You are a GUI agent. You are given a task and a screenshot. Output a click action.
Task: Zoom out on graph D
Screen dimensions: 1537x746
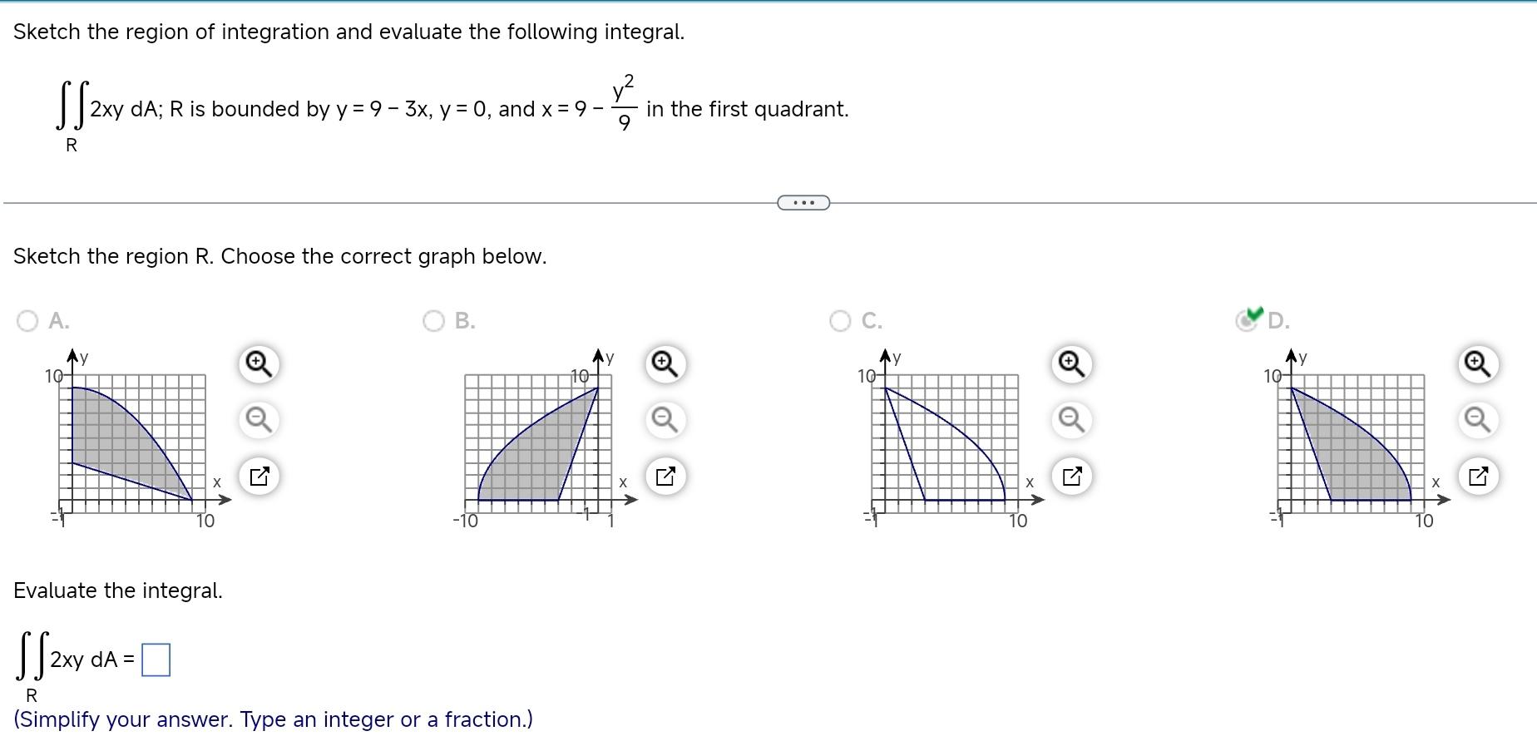[1476, 420]
